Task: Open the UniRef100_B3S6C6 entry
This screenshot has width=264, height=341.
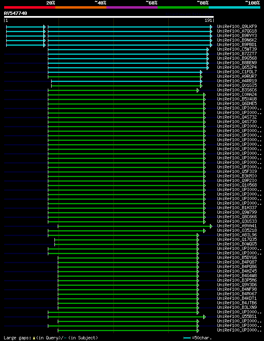Action: pyautogui.click(x=237, y=90)
